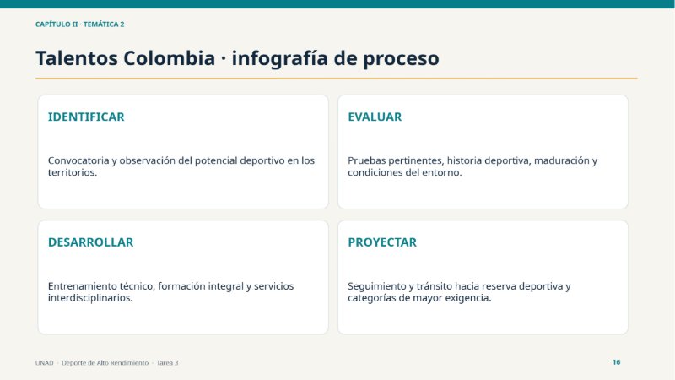The image size is (675, 380).
Task: Click text 'Seguimiento y tránsito hacia reserva deportiva'
Action: tap(456, 286)
